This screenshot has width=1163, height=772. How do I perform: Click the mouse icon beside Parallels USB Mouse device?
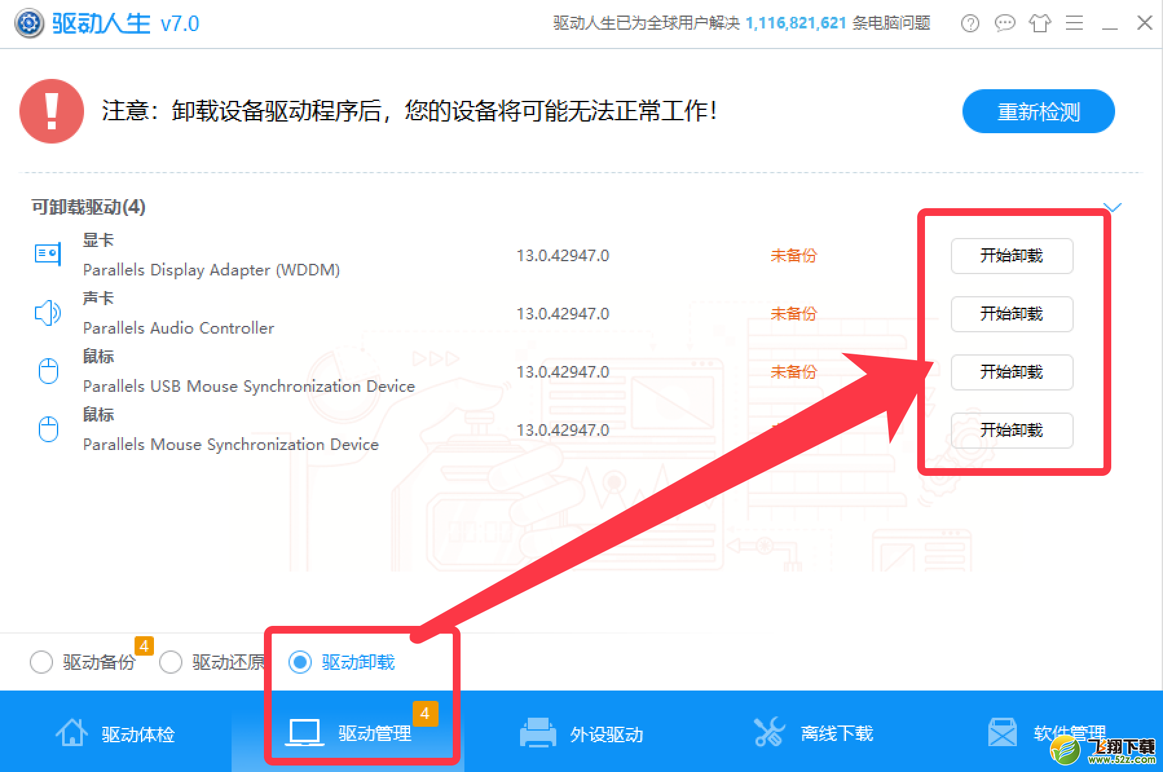point(47,370)
